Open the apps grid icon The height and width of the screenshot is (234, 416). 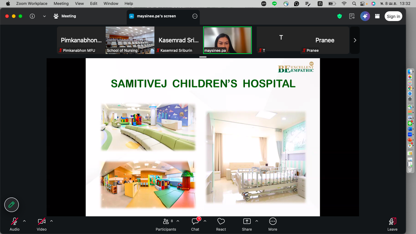point(377,16)
